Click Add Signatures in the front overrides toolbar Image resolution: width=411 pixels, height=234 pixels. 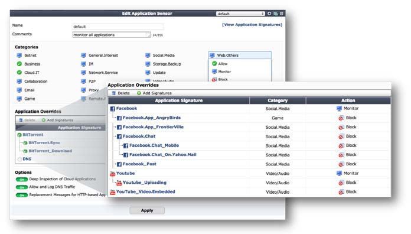pos(154,93)
